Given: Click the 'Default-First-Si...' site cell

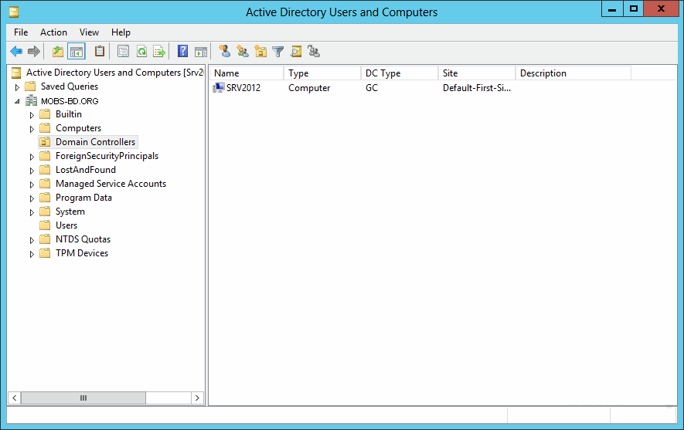Looking at the screenshot, I should pyautogui.click(x=477, y=88).
